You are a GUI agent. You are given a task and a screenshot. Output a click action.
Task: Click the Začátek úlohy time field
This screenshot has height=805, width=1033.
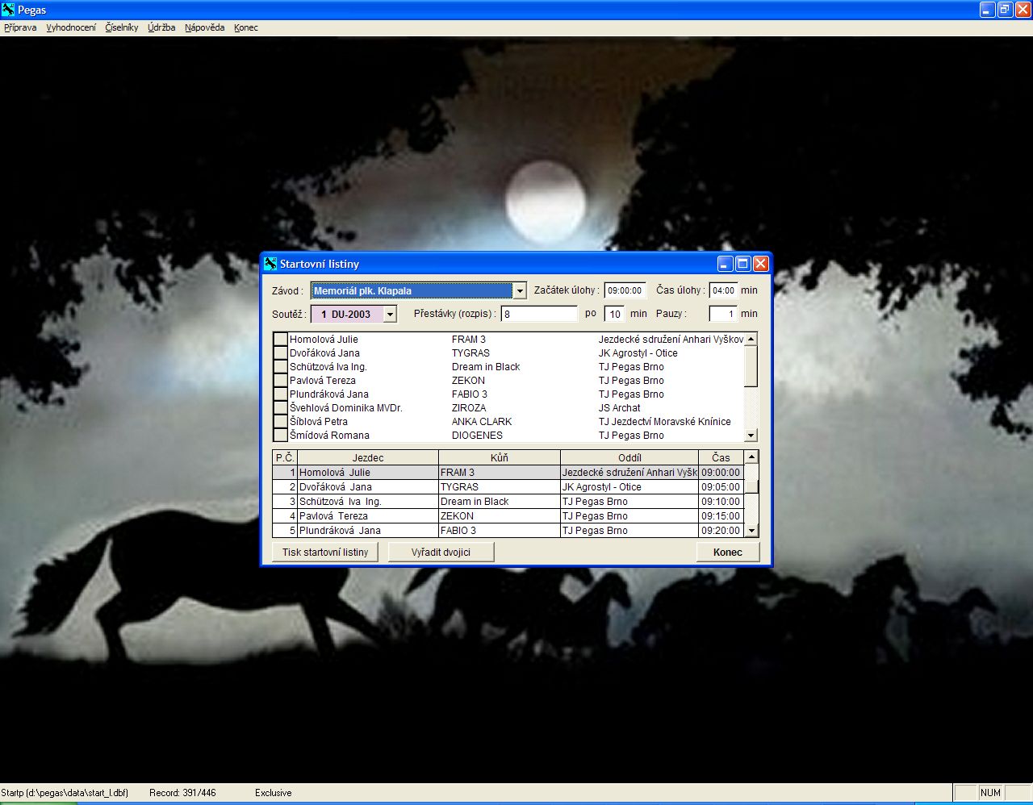(625, 290)
